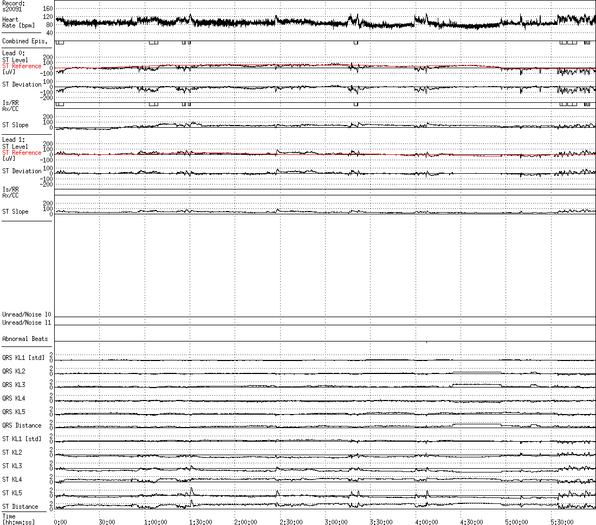Select the 5:30:00 time axis label

click(562, 522)
